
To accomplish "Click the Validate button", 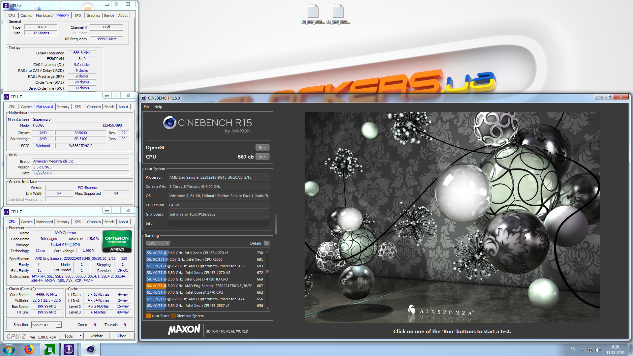I will click(97, 336).
